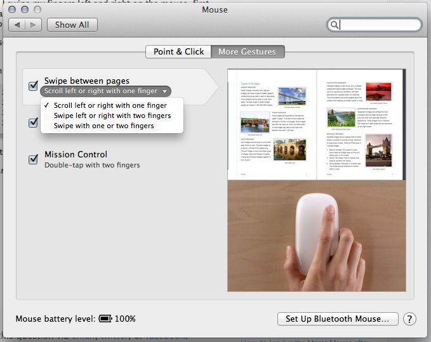Click the forward navigation arrow
The image size is (431, 342).
(34, 25)
